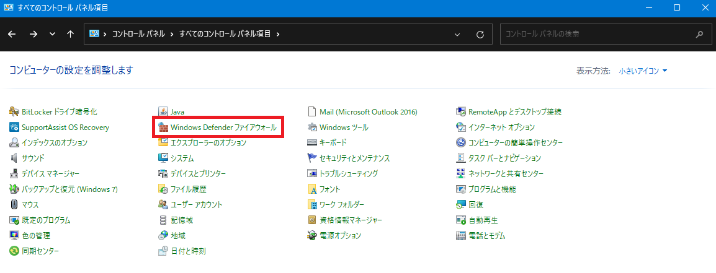Select すべてのコントロール パネル項目 breadcrumb segment
Image resolution: width=716 pixels, height=273 pixels.
click(225, 34)
